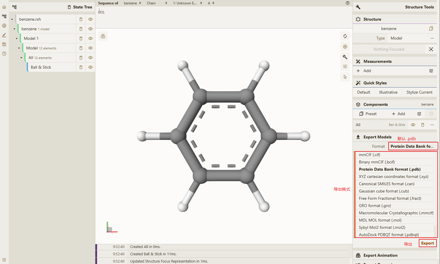
Task: Collapse the benzene.rxh tree node
Action: pyautogui.click(x=12, y=19)
